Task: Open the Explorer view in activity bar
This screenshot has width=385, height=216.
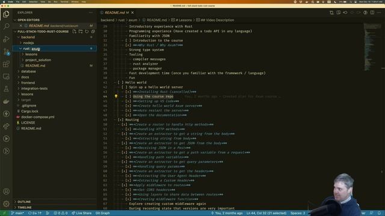Action: (x=6, y=14)
